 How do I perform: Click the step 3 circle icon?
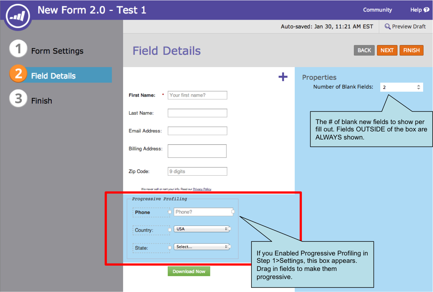18,99
